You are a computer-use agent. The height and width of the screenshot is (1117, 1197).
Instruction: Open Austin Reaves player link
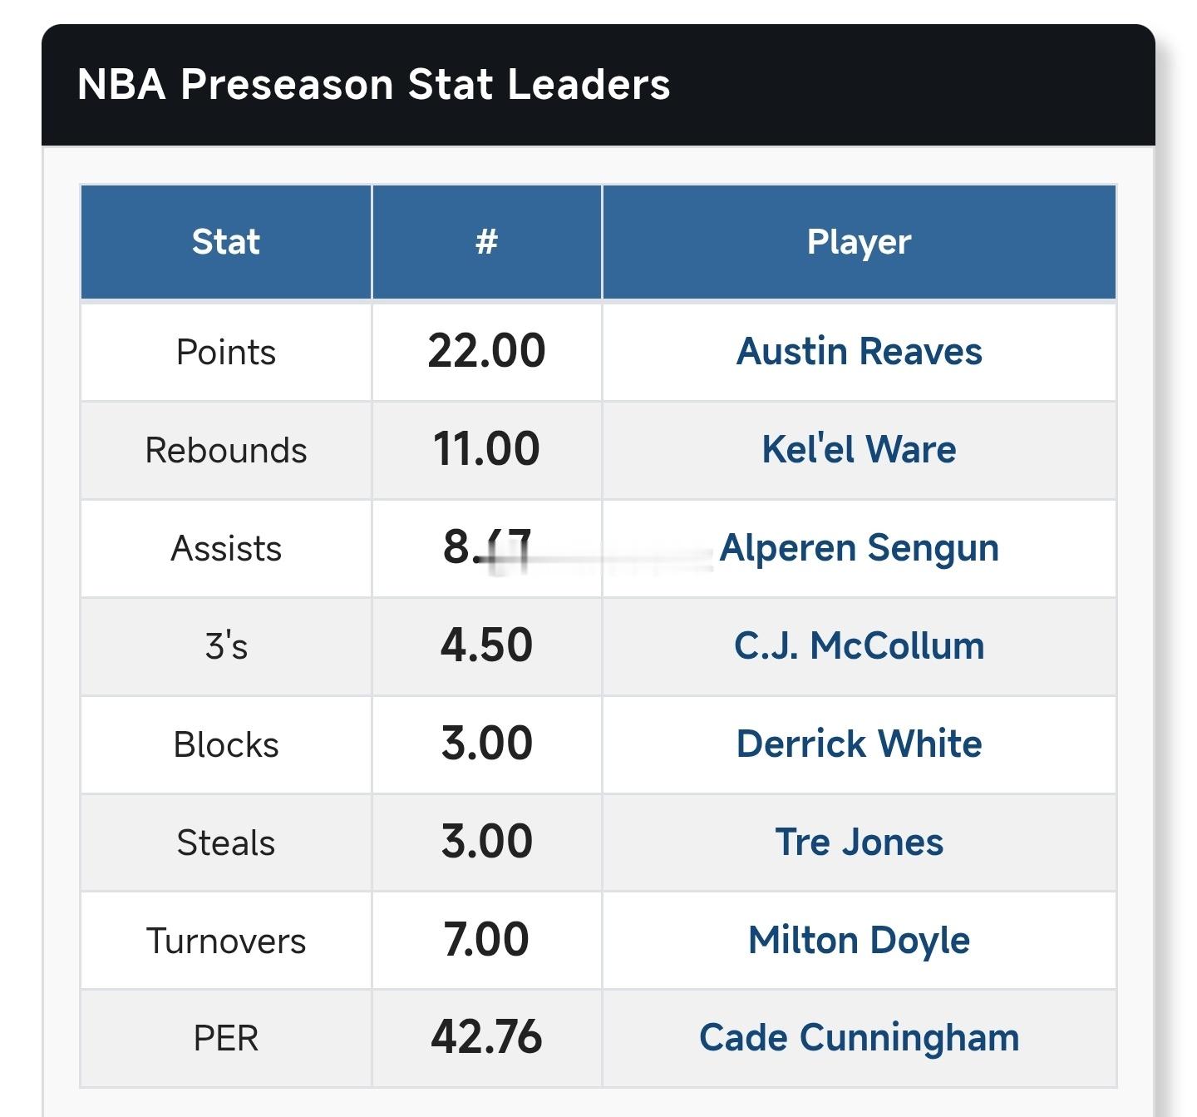tap(859, 351)
